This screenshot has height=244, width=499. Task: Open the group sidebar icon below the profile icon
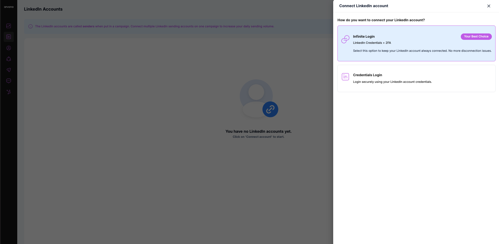click(x=9, y=59)
